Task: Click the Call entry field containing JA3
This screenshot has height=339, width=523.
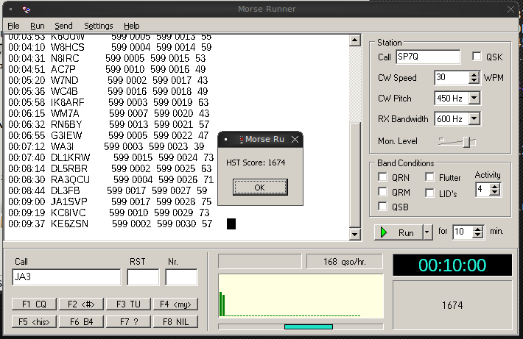Action: click(x=66, y=277)
